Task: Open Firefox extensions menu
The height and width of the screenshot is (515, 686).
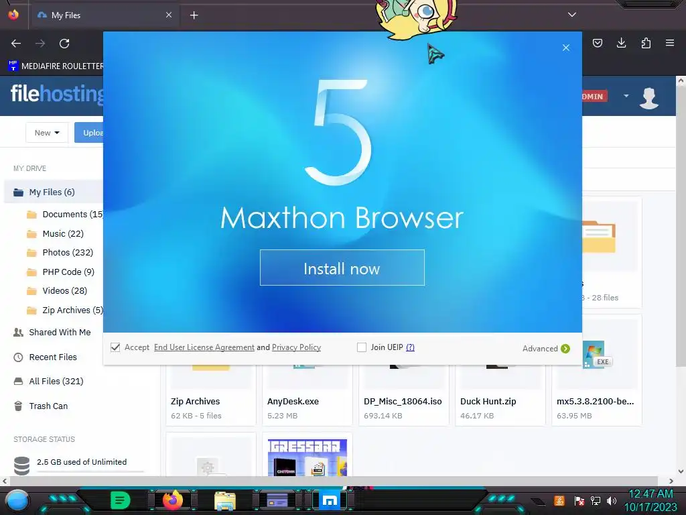Action: pos(646,43)
